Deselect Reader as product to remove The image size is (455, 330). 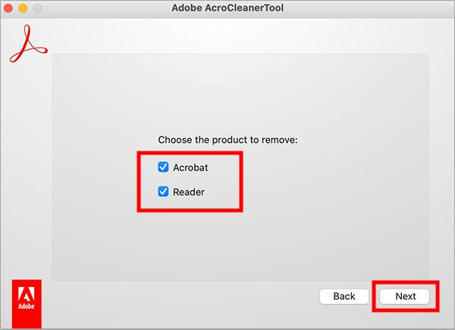tap(163, 191)
